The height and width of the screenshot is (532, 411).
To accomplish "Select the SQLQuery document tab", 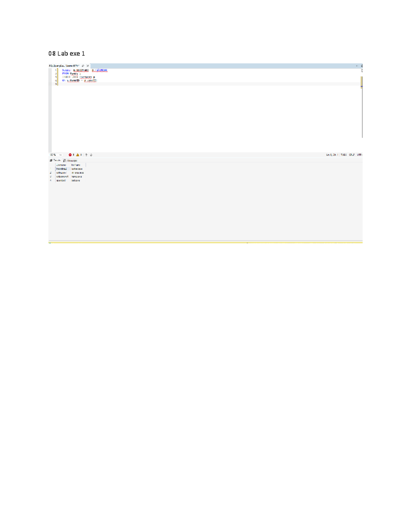I will (x=70, y=66).
